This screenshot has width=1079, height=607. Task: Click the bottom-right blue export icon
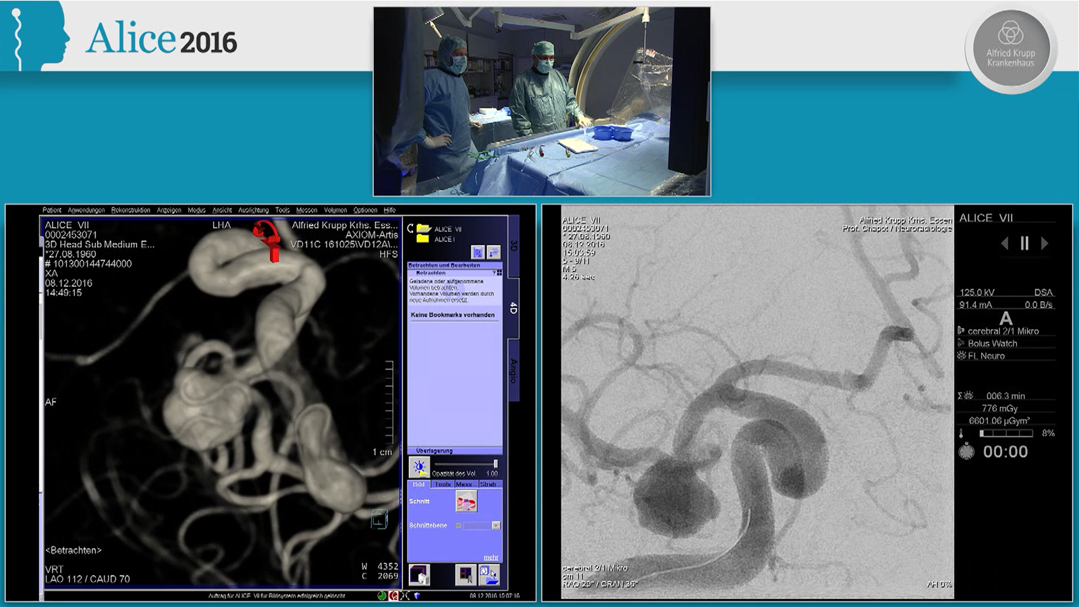[x=489, y=575]
